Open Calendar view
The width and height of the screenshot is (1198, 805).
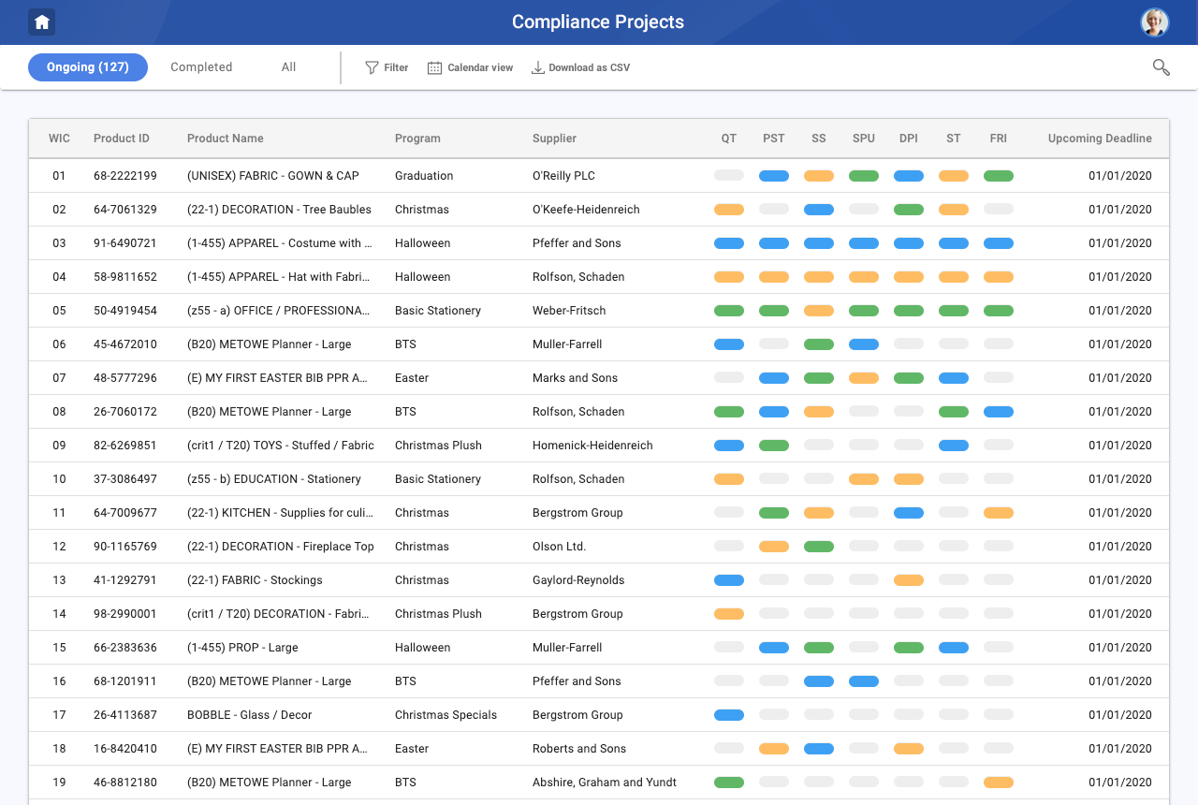pyautogui.click(x=471, y=67)
